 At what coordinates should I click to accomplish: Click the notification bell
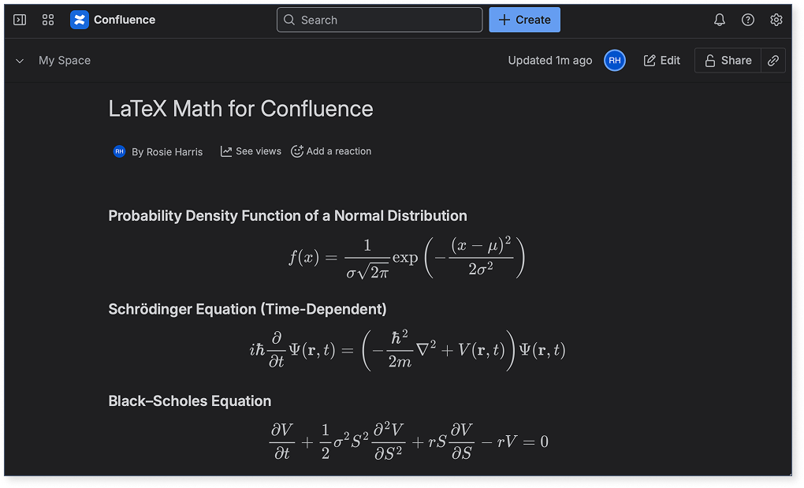[719, 20]
